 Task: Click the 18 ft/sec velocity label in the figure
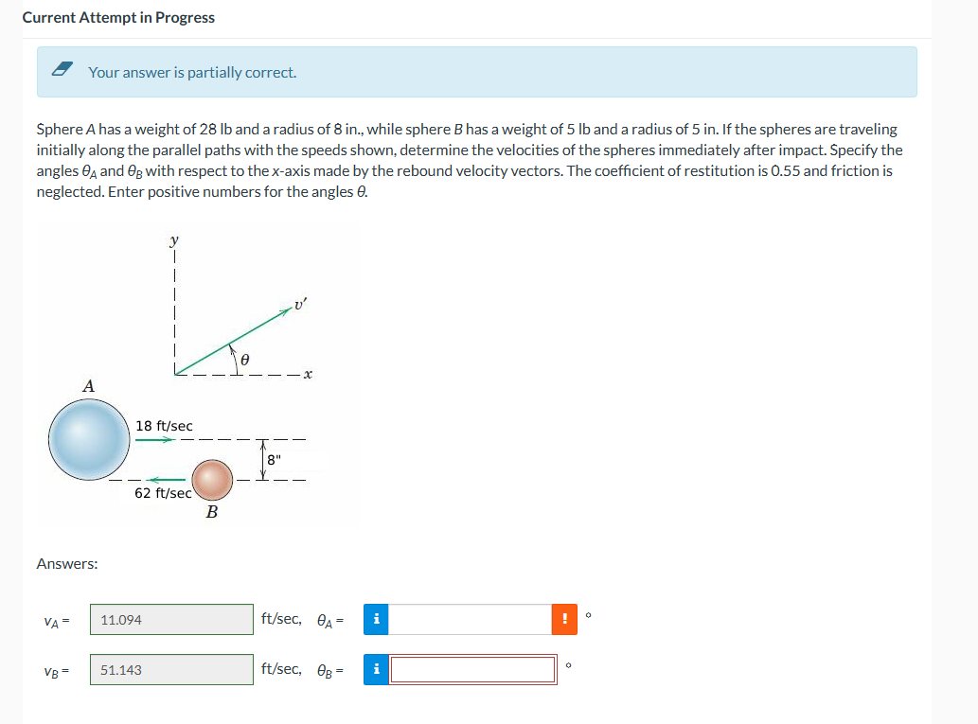[x=166, y=426]
